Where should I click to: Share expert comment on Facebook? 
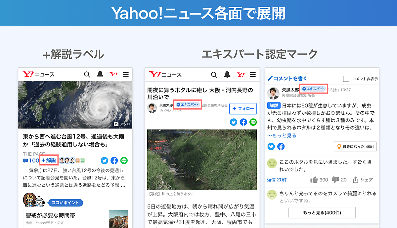coord(281,146)
